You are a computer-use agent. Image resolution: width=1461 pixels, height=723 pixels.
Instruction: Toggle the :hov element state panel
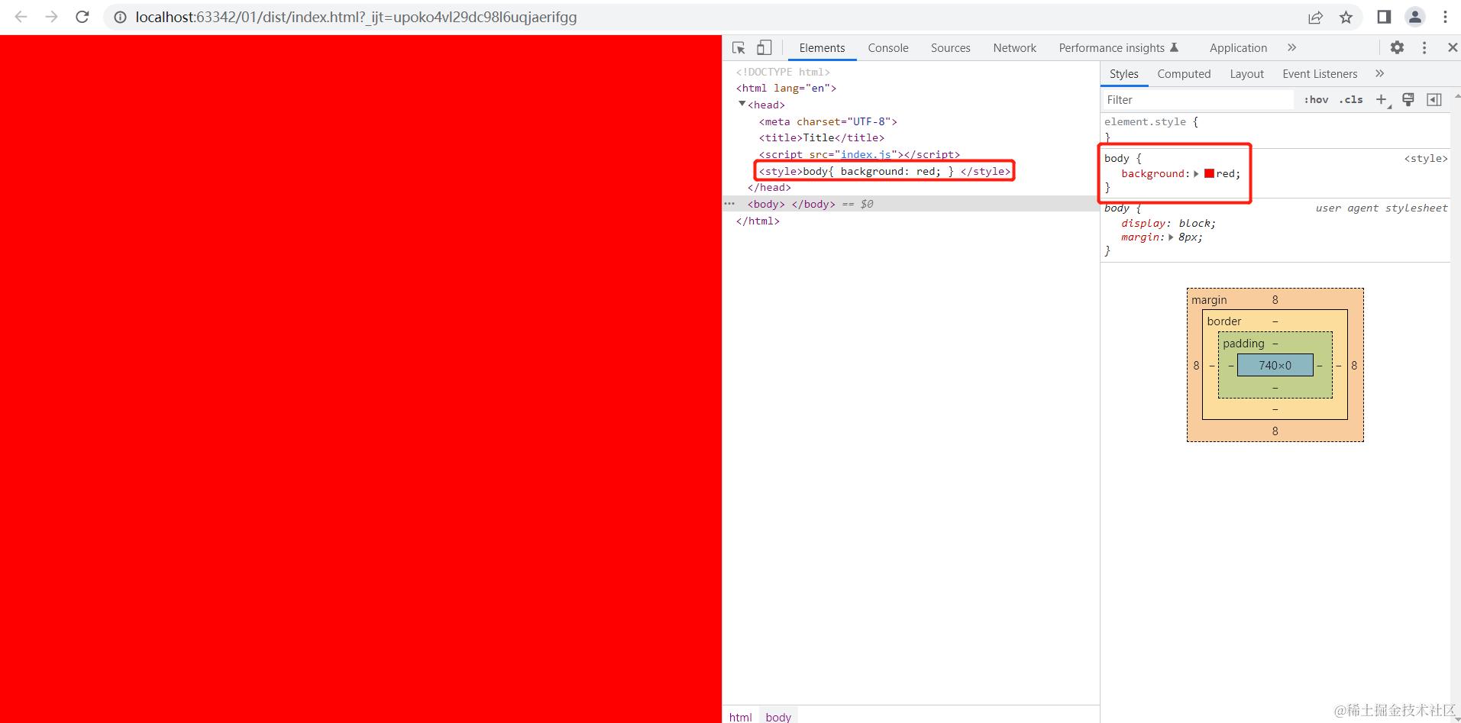[1316, 99]
